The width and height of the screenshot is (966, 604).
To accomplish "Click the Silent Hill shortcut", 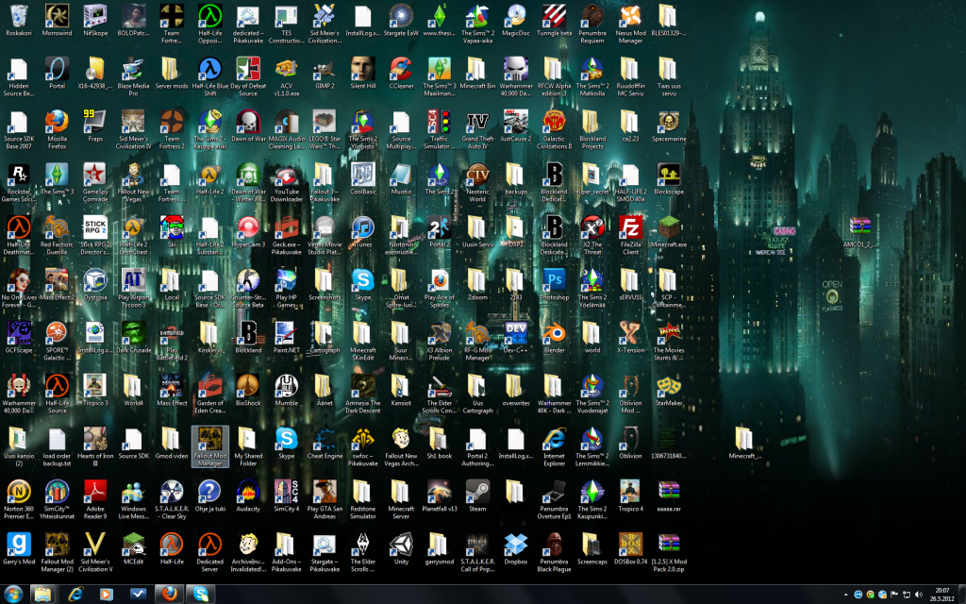I will [x=362, y=74].
